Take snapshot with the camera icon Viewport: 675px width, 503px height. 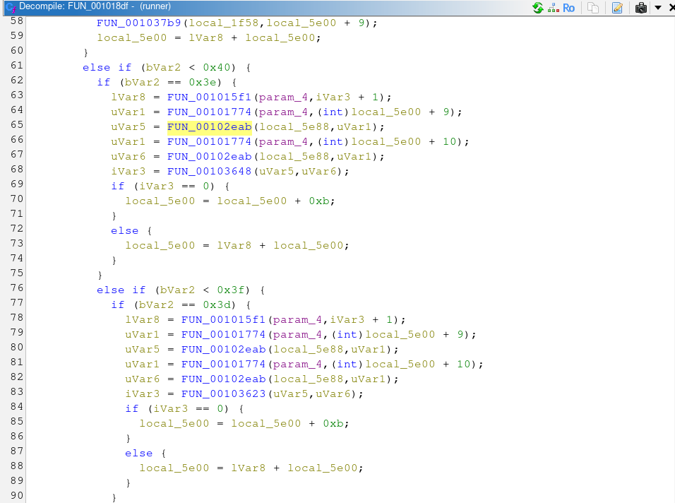pyautogui.click(x=641, y=8)
